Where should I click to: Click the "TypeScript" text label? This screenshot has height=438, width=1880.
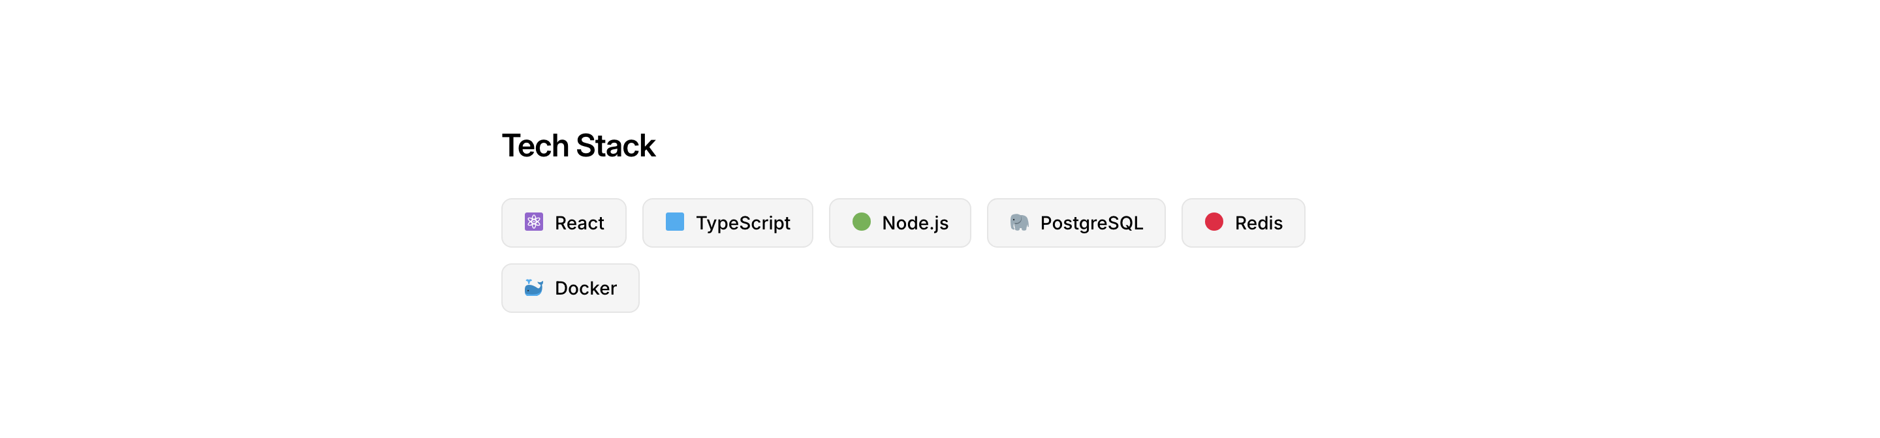click(x=742, y=223)
